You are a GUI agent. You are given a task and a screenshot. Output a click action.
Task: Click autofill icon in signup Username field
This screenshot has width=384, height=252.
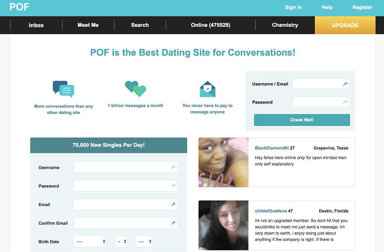point(174,167)
